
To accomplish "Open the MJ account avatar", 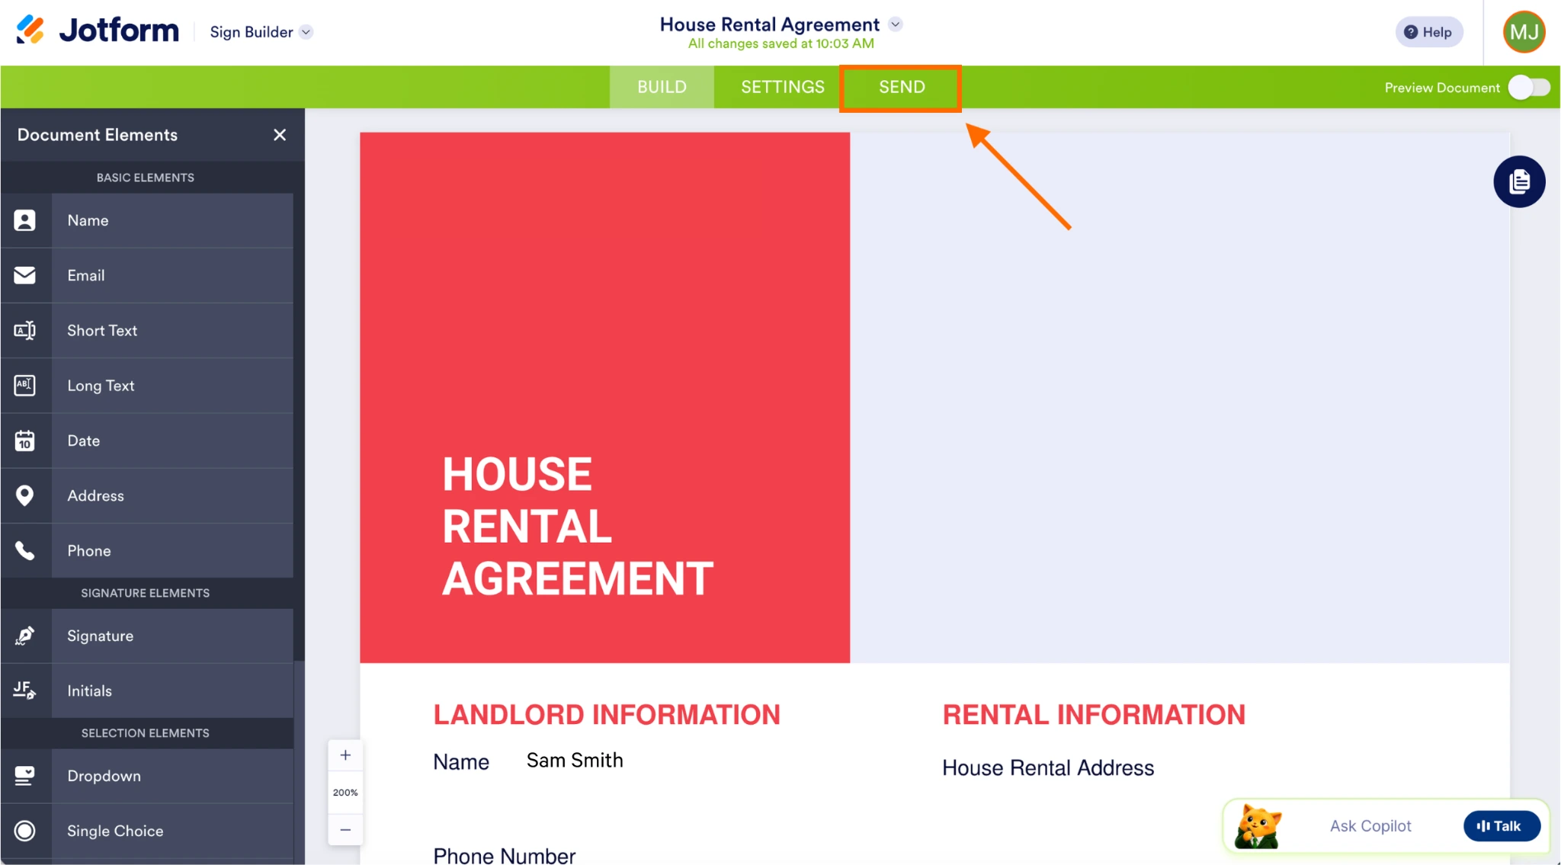I will tap(1524, 32).
